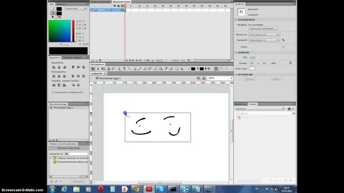This screenshot has width=344, height=193.
Task: Toggle lock all layers column header
Action: 118,6
